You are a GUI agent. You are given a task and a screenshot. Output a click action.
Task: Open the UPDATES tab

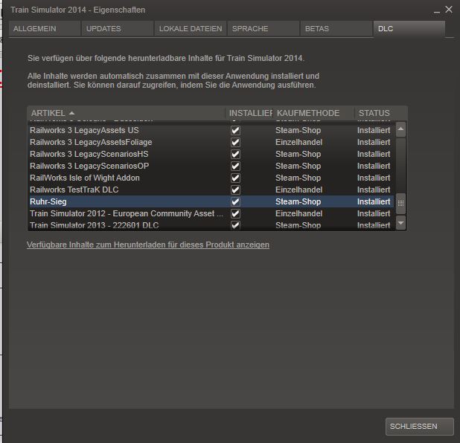[118, 29]
